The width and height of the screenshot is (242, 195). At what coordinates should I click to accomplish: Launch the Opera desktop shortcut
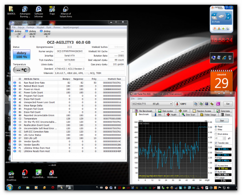[x=25, y=174]
